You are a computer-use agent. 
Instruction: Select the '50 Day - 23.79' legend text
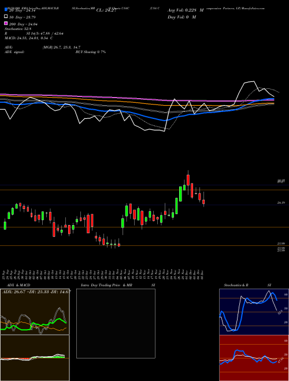23,17
